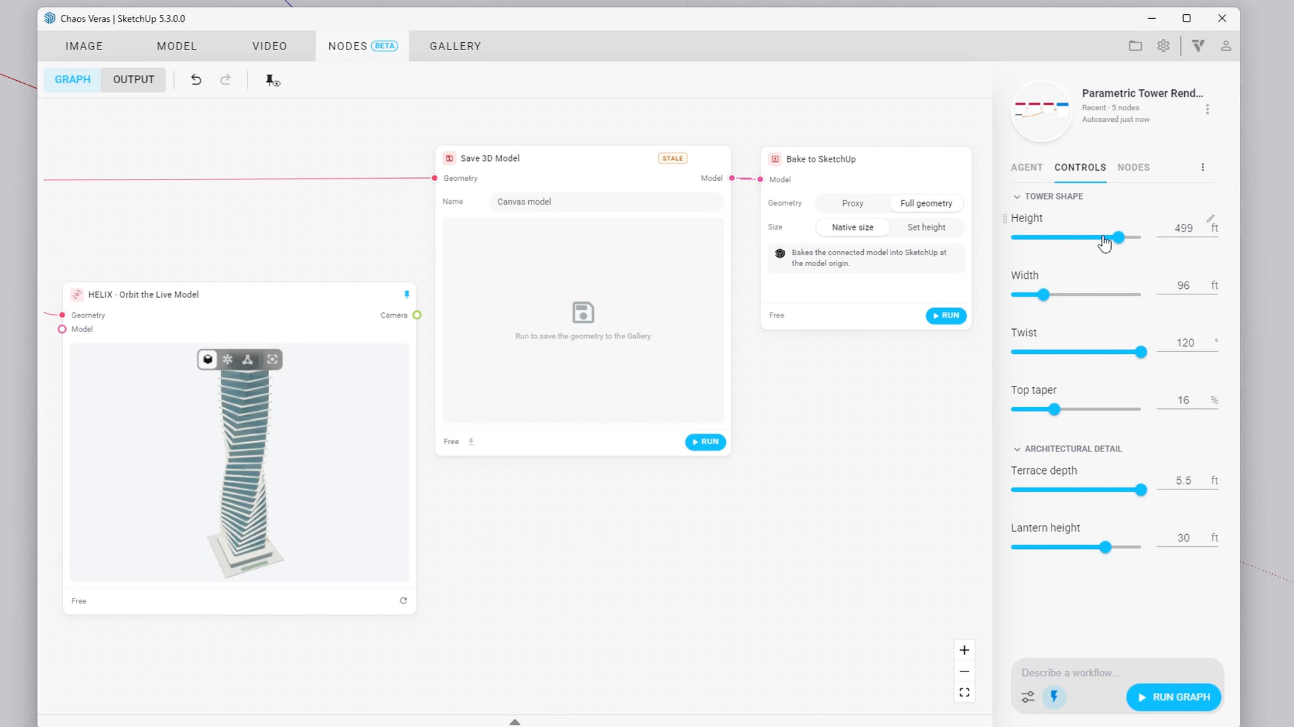Click the Run Graph button

pyautogui.click(x=1173, y=697)
